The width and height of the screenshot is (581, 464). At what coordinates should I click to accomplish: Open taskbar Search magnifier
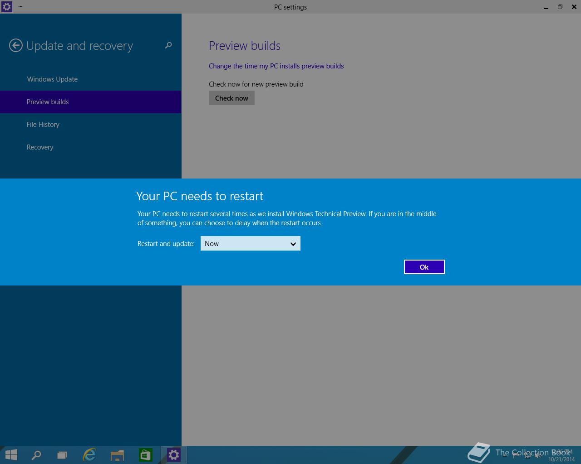click(x=36, y=455)
